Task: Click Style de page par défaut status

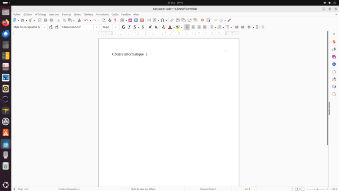Action: (143, 189)
